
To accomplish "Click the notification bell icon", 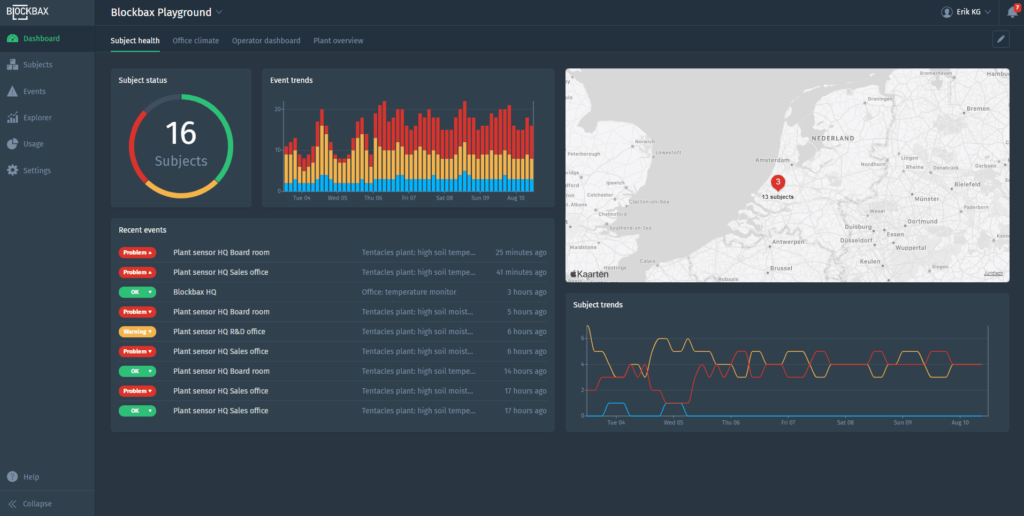I will (x=1012, y=12).
